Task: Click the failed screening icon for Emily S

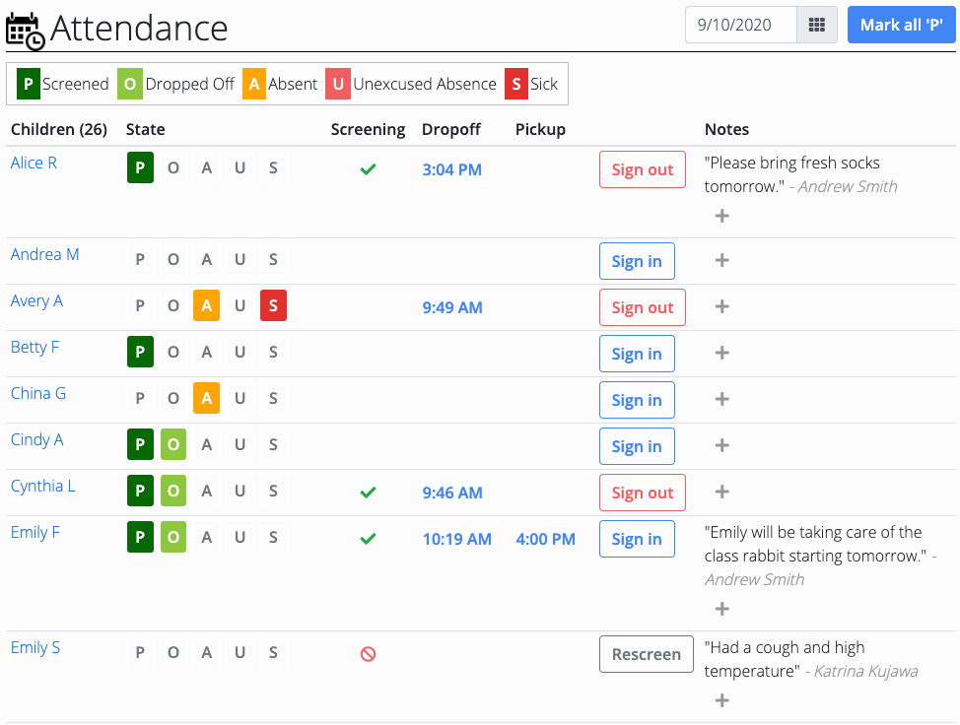Action: coord(368,654)
